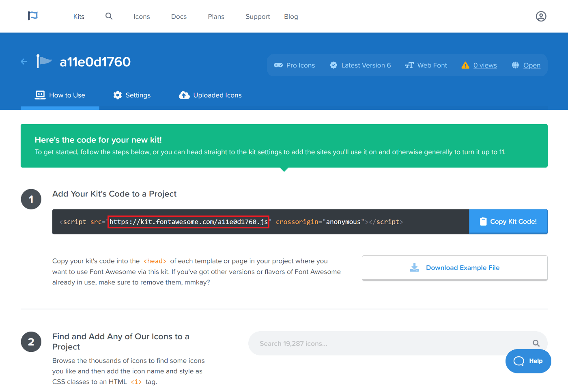Click the Web Font label
Image resolution: width=568 pixels, height=388 pixels.
point(432,65)
